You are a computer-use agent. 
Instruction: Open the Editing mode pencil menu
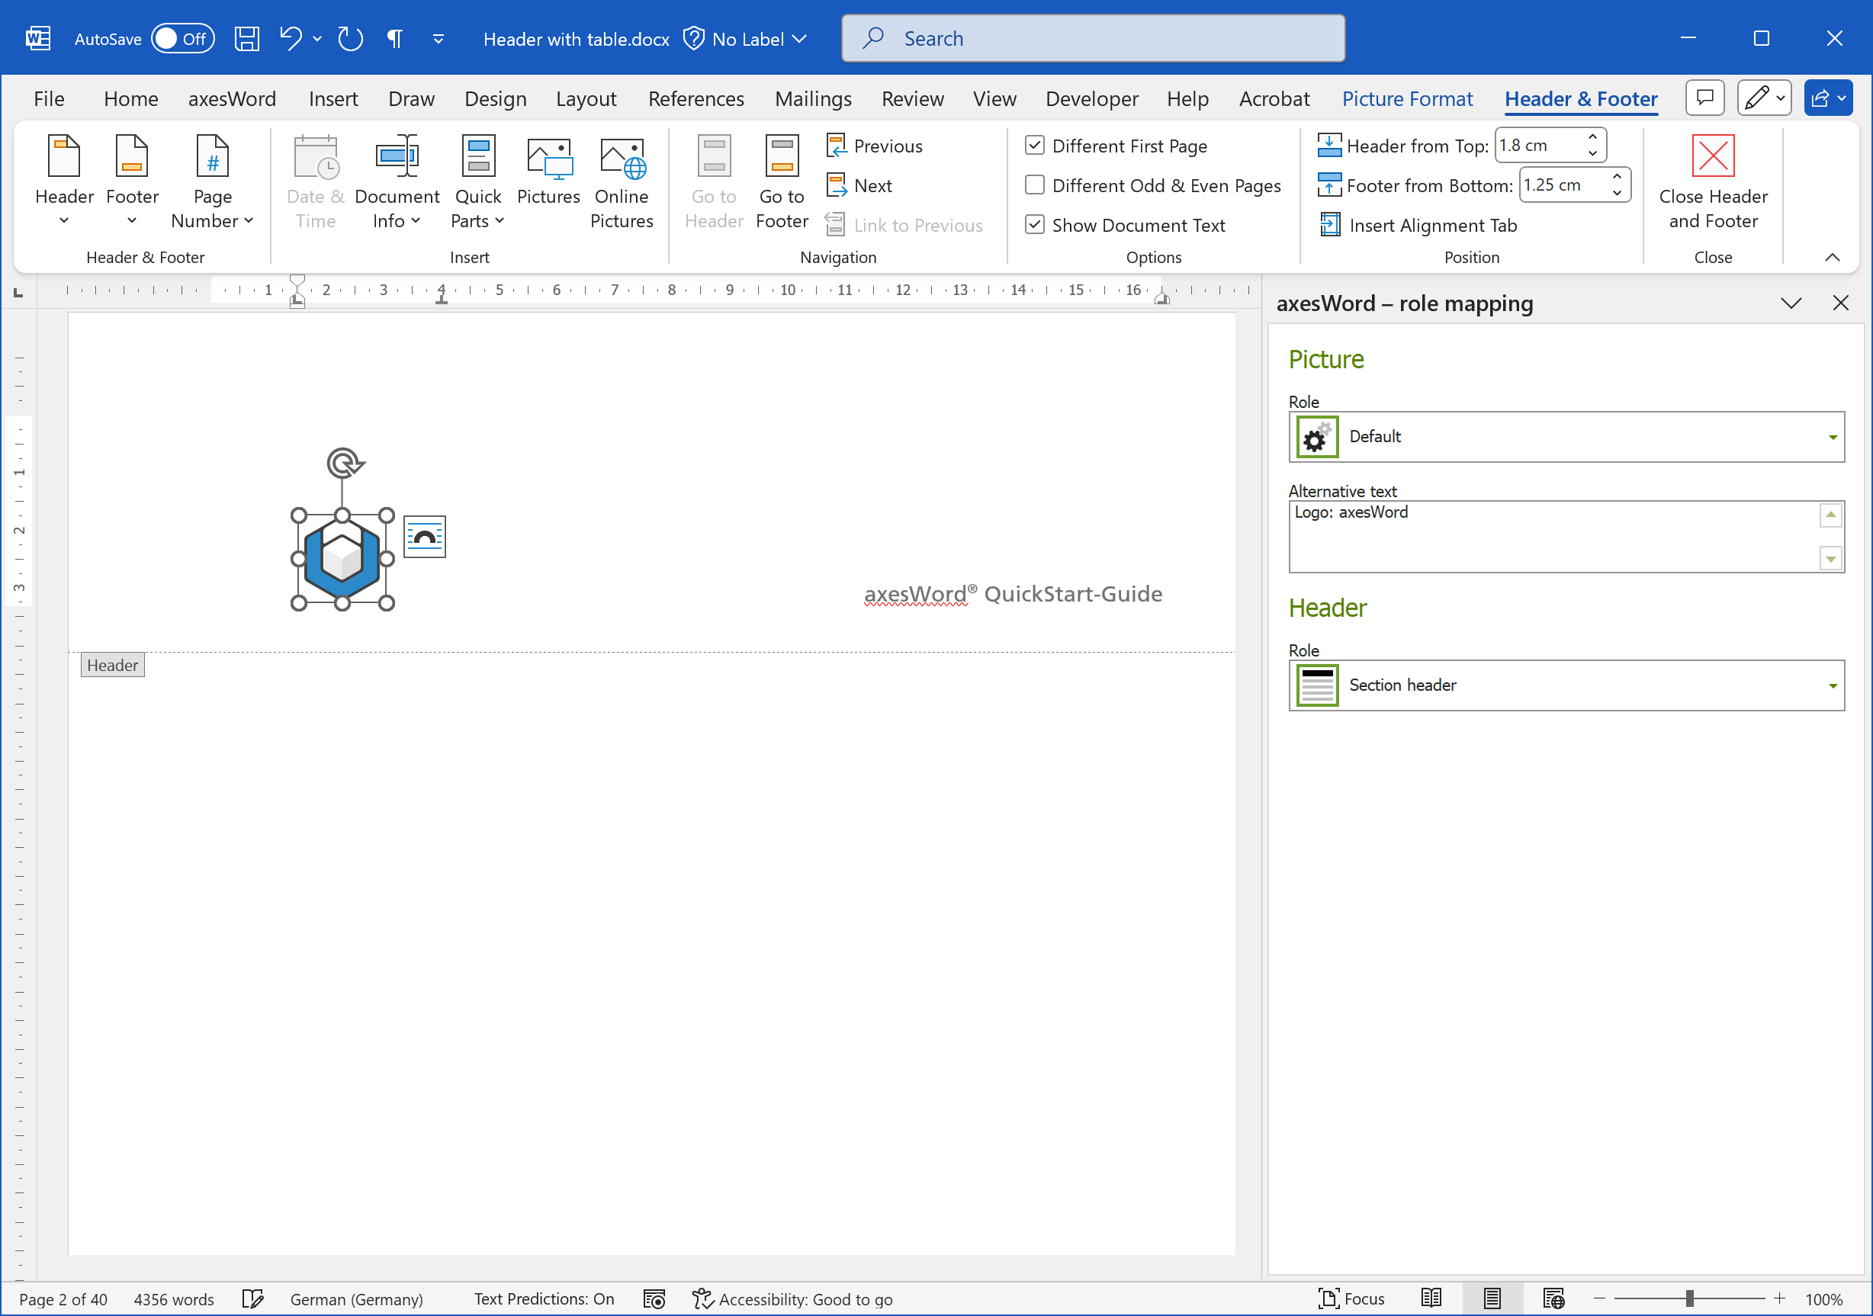tap(1765, 98)
